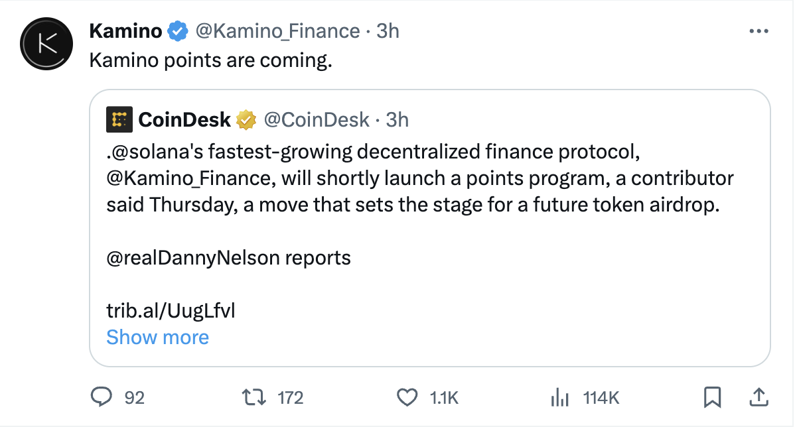
Task: Open the three-dot more options menu
Action: [x=759, y=31]
